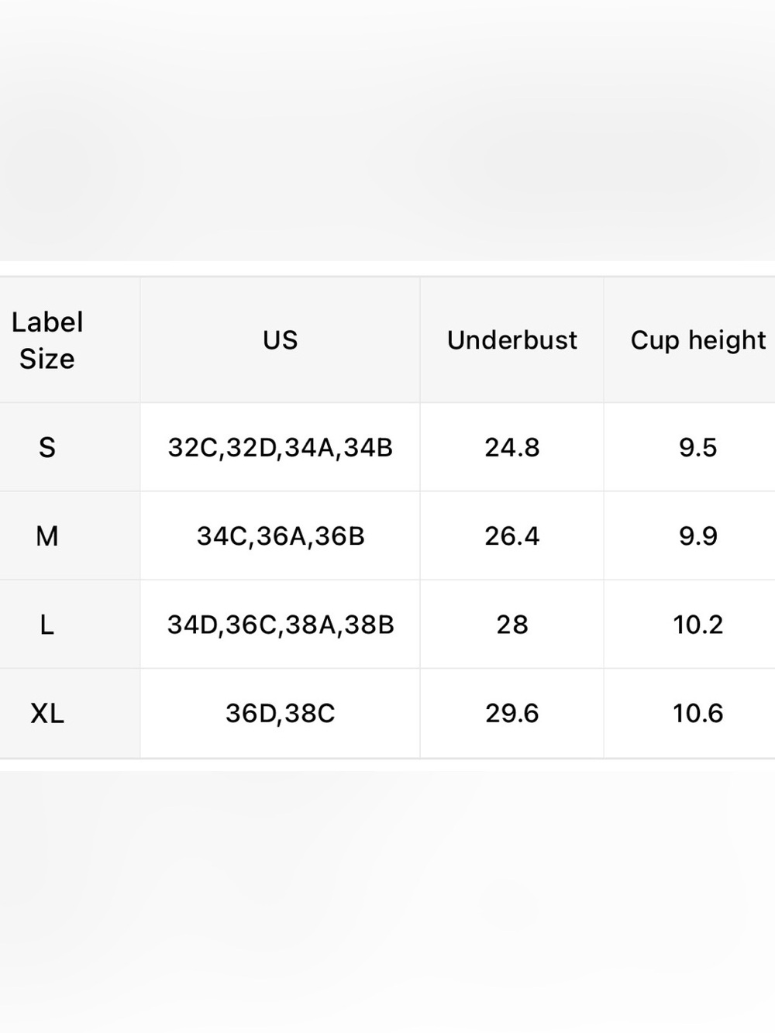Click the 26.4 underbust value
The width and height of the screenshot is (775, 1033).
click(x=511, y=535)
